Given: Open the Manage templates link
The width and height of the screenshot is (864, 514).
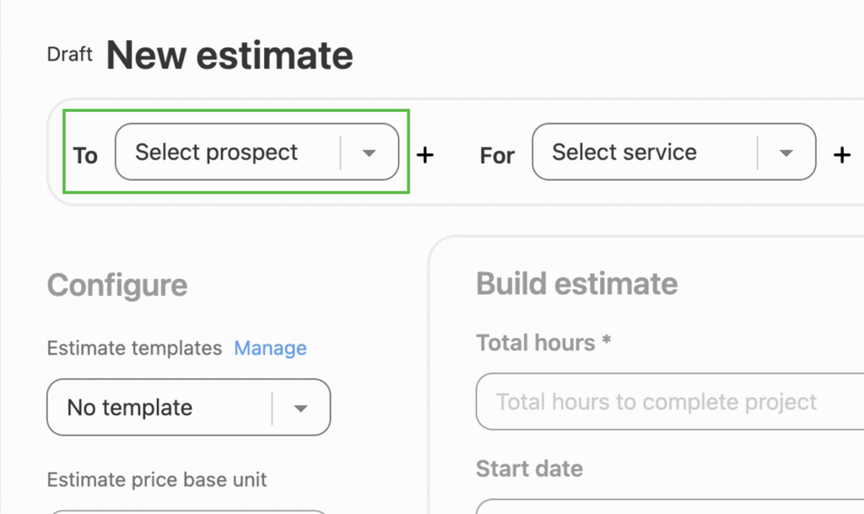Looking at the screenshot, I should (270, 348).
